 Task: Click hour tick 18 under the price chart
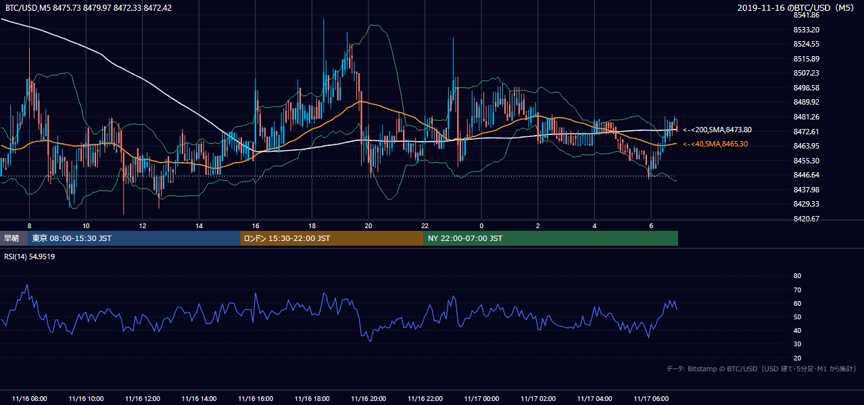pyautogui.click(x=312, y=225)
